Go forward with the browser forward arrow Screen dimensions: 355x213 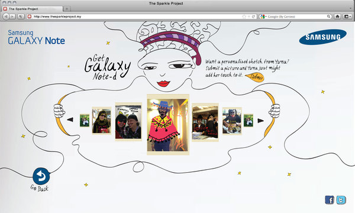coord(12,17)
